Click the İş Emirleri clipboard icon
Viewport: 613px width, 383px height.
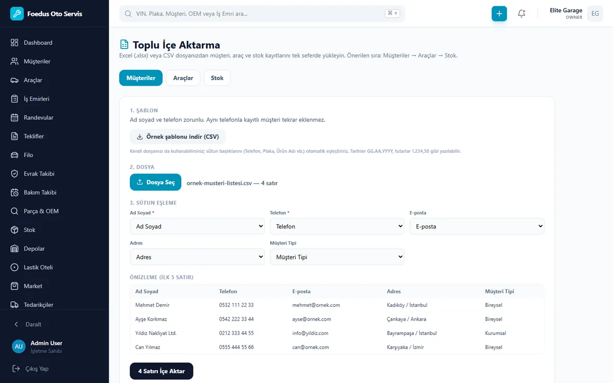point(14,99)
